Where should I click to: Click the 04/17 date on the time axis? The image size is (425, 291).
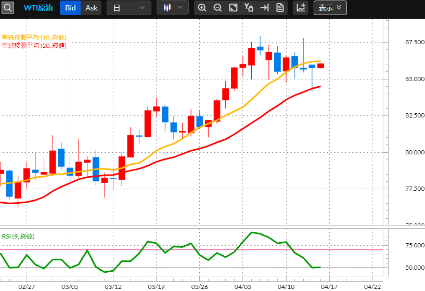(x=329, y=287)
